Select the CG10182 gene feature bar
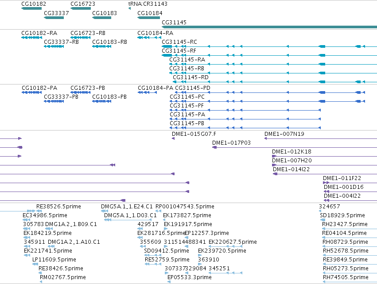This screenshot has height=284, width=377. point(31,8)
